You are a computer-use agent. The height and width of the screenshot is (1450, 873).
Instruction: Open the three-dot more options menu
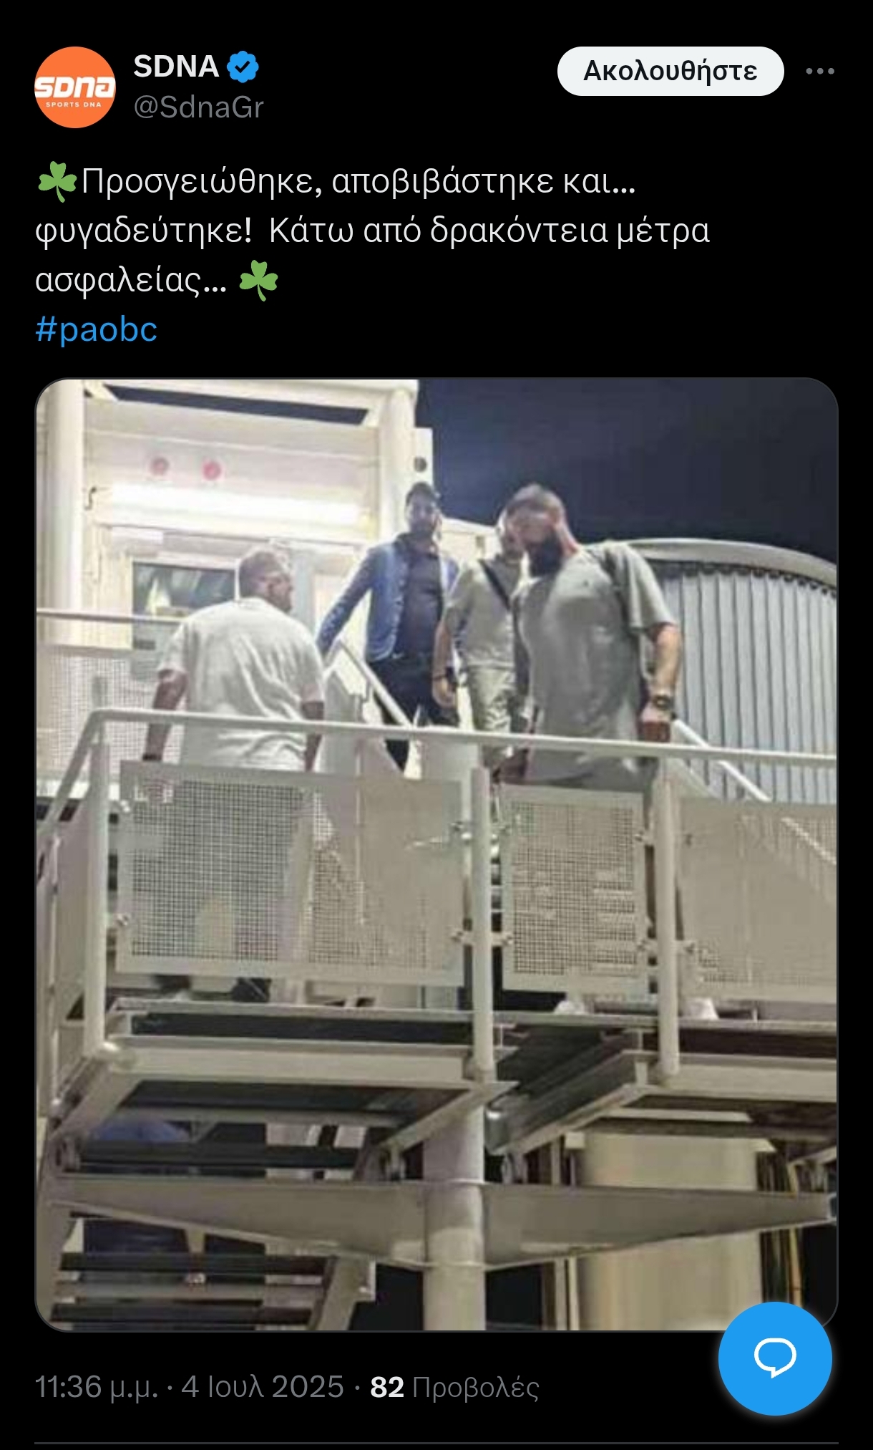pos(820,71)
